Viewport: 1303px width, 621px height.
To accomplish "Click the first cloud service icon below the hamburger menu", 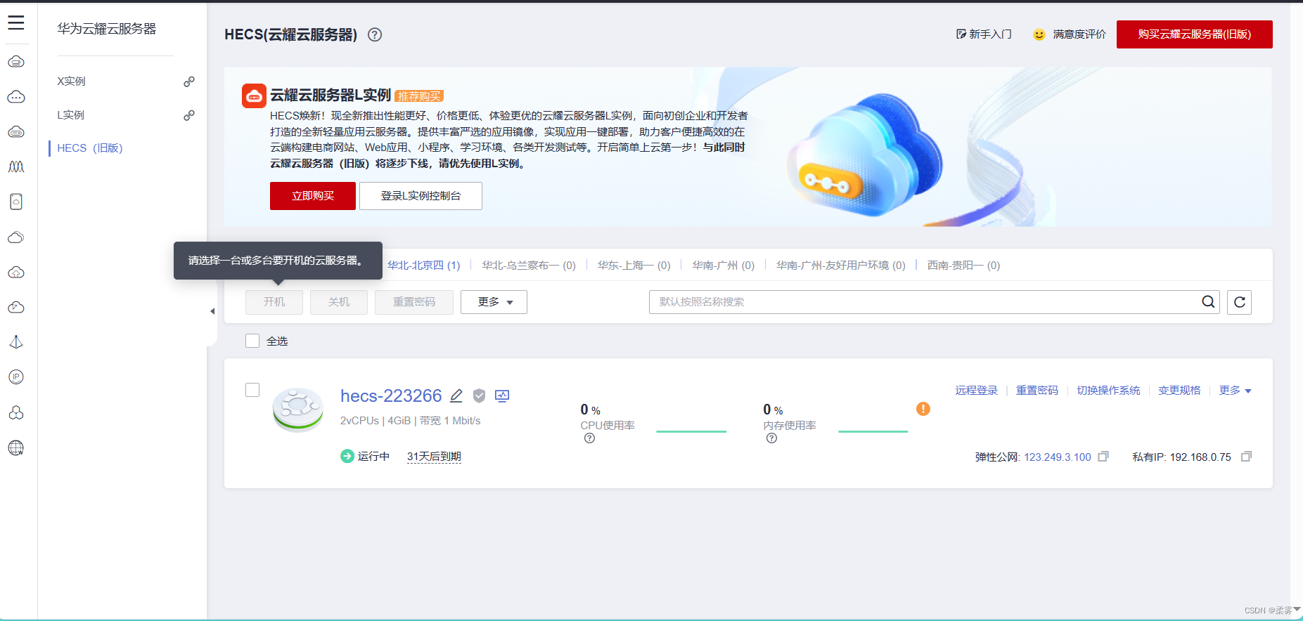I will click(x=16, y=62).
